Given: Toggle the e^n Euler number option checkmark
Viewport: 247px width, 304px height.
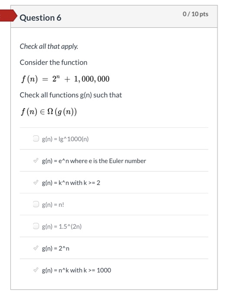Looking at the screenshot, I should 36,161.
